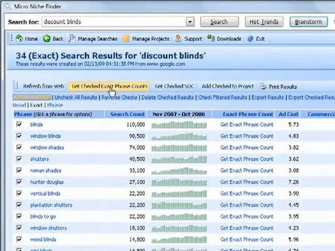The width and height of the screenshot is (335, 251).
Task: Click the Delete Checked Results link
Action: tap(167, 98)
